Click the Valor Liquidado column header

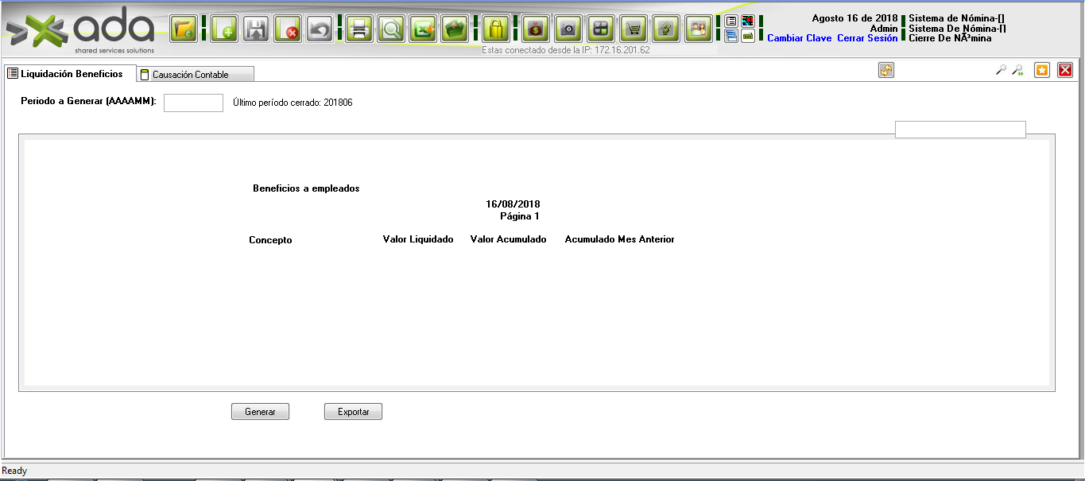pyautogui.click(x=418, y=239)
